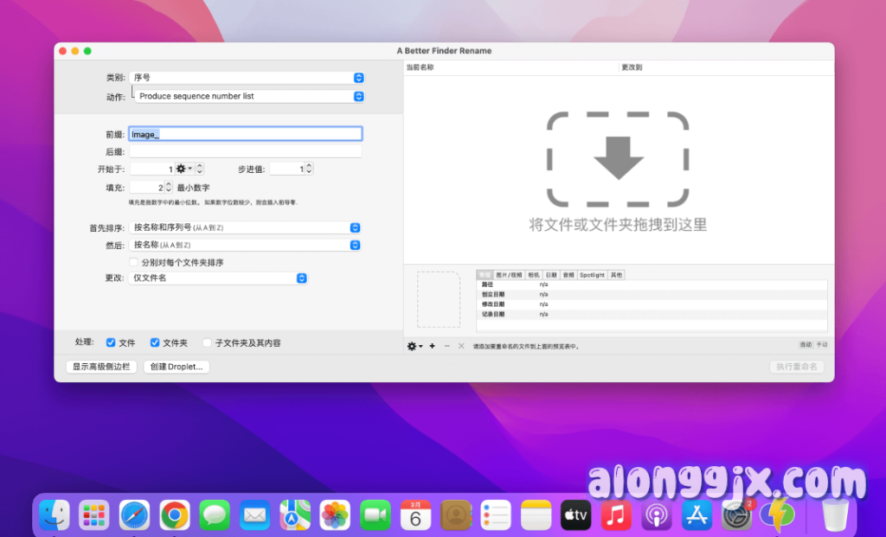Open Google Chrome from the Dock
This screenshot has height=537, width=886.
coord(174,516)
